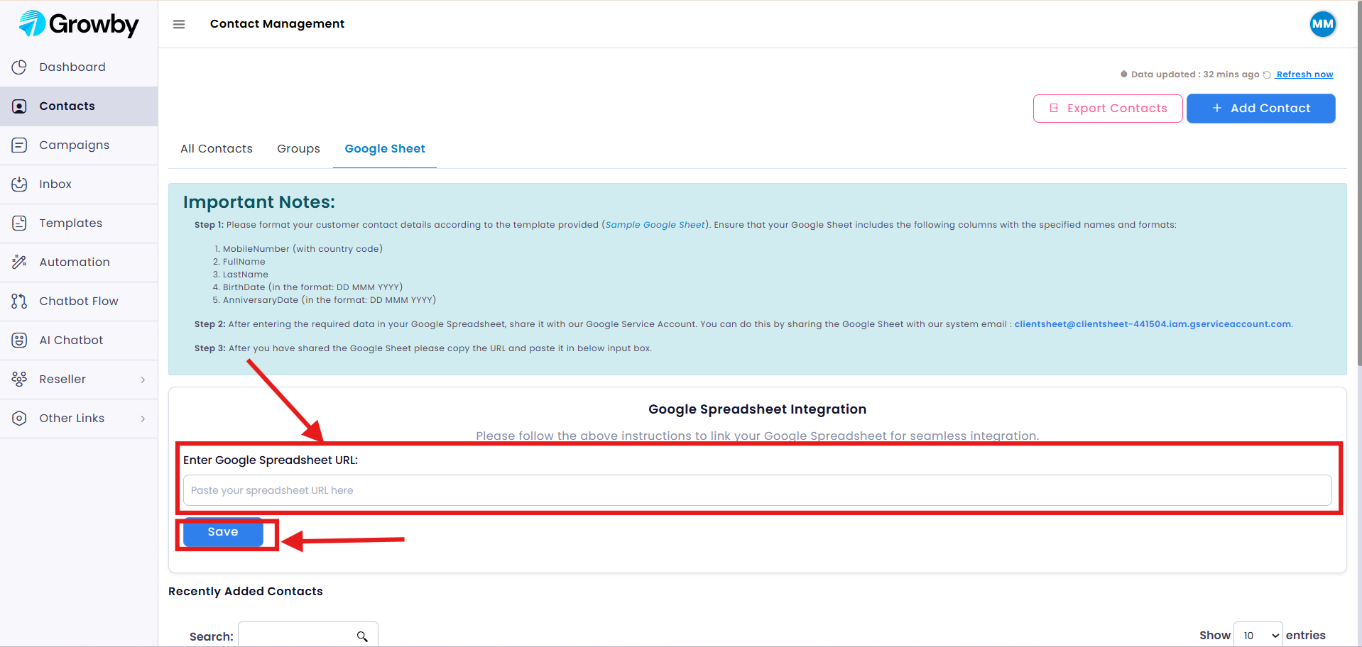Open the Sample Google Sheet link

(655, 225)
